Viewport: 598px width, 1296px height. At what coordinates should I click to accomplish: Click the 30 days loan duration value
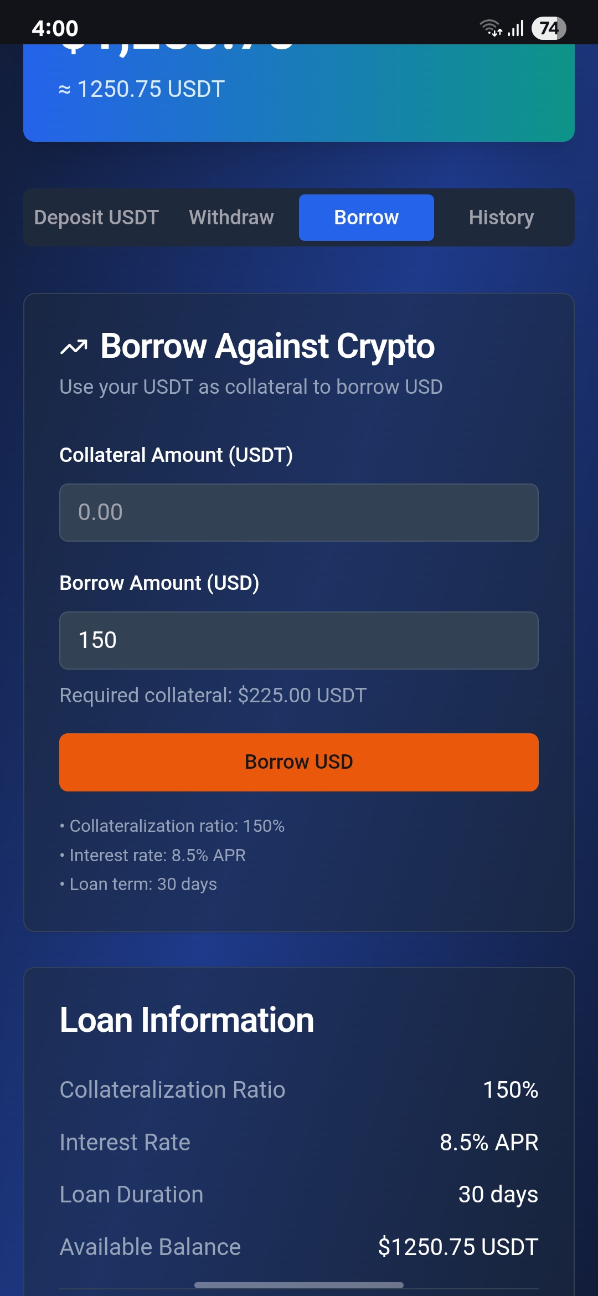point(498,1195)
